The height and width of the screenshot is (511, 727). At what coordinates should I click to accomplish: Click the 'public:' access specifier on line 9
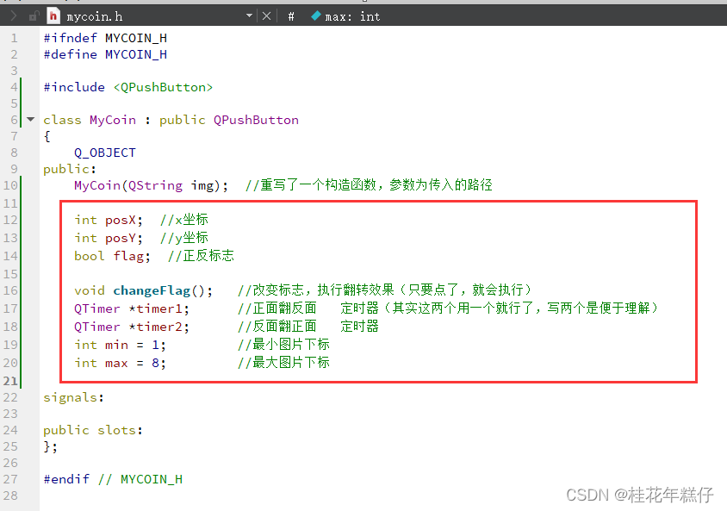tap(70, 169)
